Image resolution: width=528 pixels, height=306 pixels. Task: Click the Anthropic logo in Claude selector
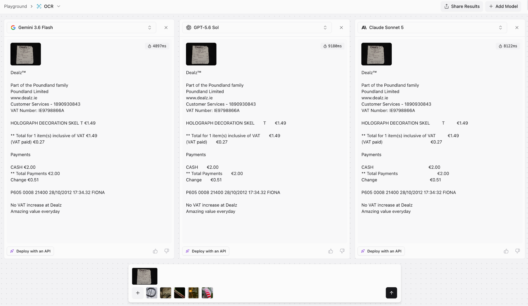[364, 28]
